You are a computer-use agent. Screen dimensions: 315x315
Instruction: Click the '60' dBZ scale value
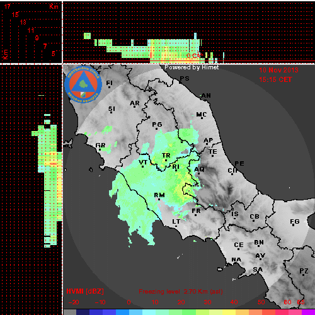click(287, 302)
